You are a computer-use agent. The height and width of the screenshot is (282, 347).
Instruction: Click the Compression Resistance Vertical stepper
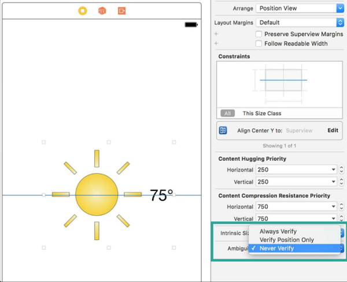(341, 218)
